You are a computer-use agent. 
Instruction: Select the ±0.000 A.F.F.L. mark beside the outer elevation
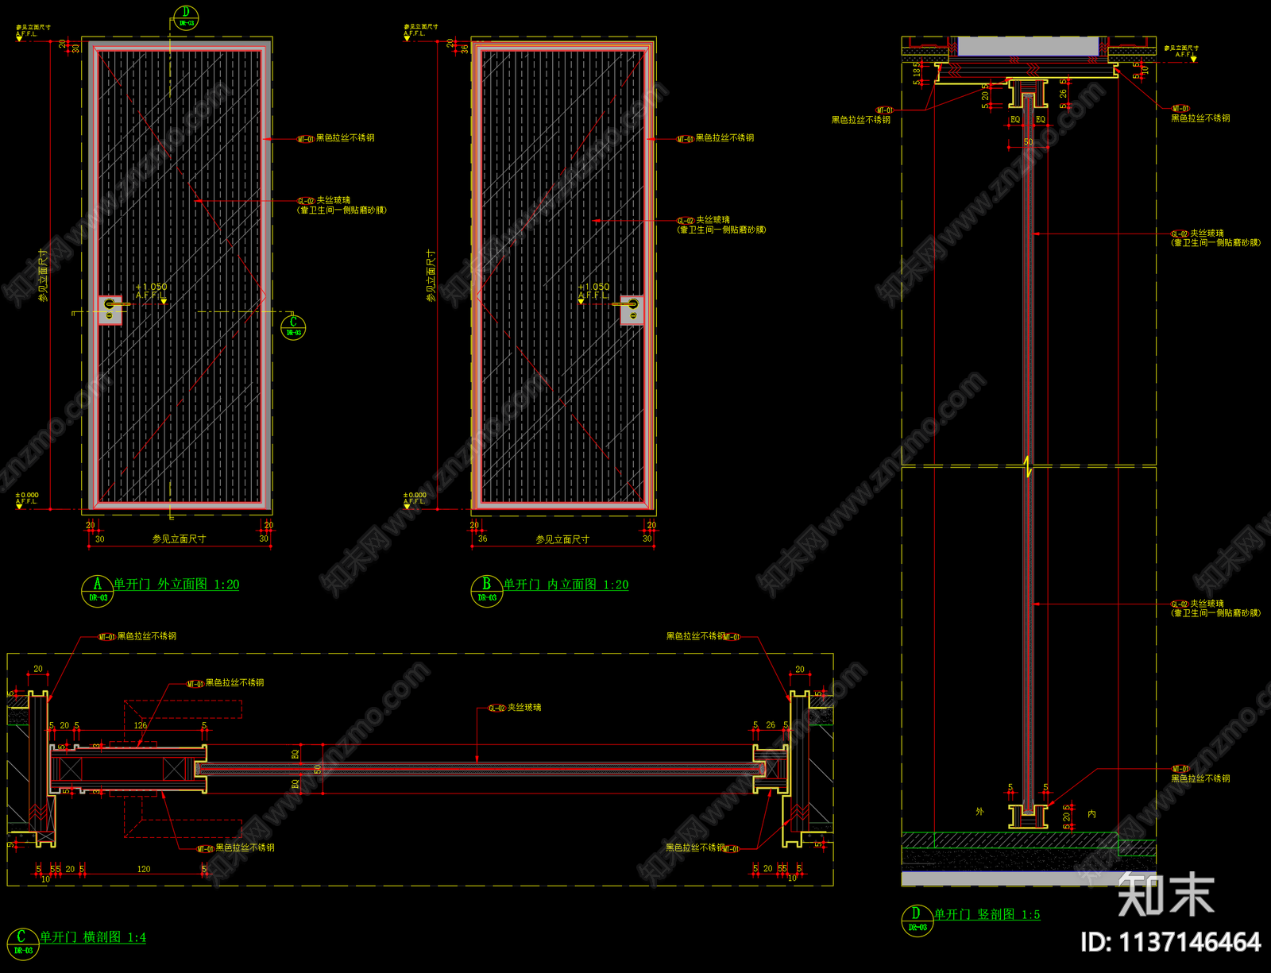[x=26, y=499]
